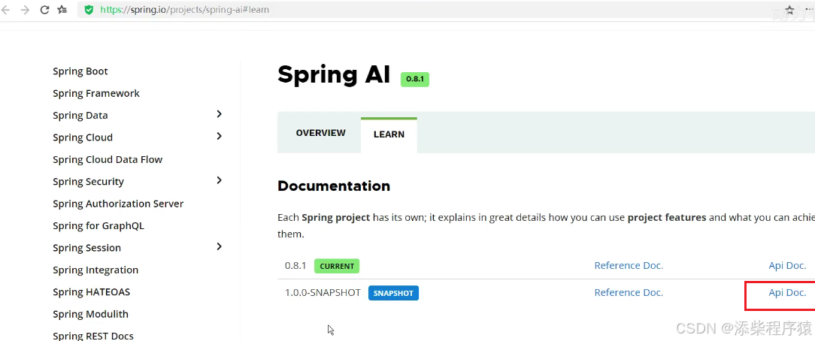Click the green 0.8.1 version badge by the title

coord(415,79)
